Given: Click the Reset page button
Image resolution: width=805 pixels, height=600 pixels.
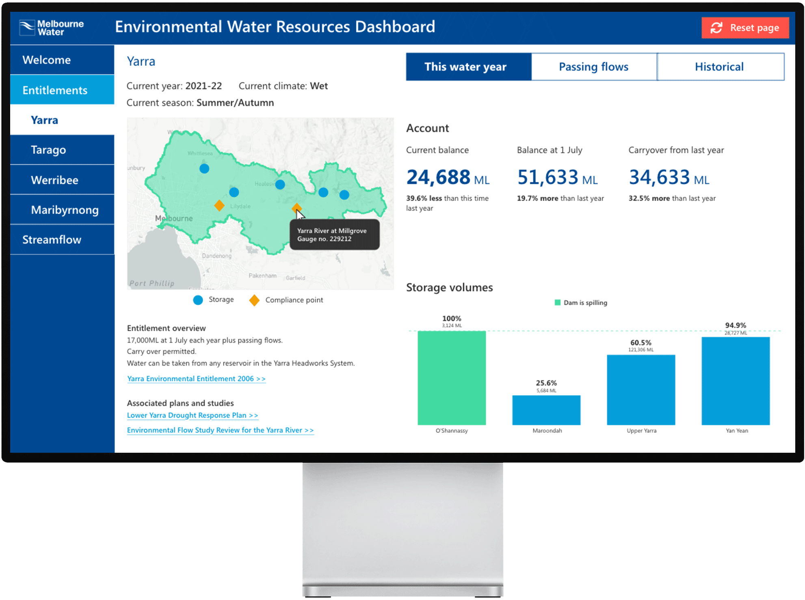Looking at the screenshot, I should tap(745, 28).
